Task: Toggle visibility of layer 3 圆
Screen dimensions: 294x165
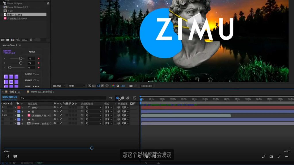Action: click(x=3, y=111)
